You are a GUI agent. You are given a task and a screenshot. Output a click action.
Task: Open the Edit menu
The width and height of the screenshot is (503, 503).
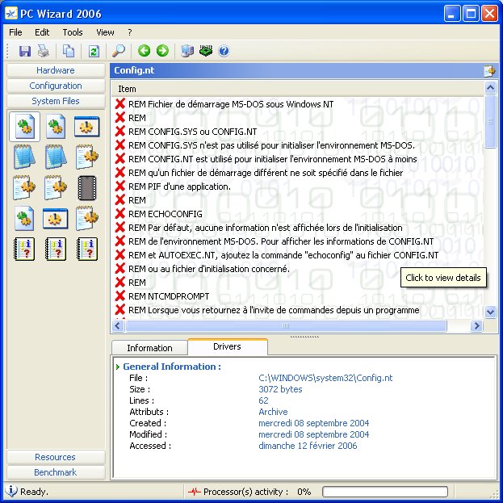tap(42, 32)
